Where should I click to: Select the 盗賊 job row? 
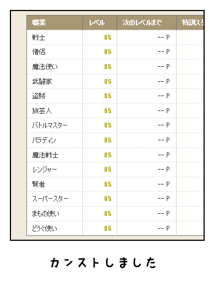116,96
